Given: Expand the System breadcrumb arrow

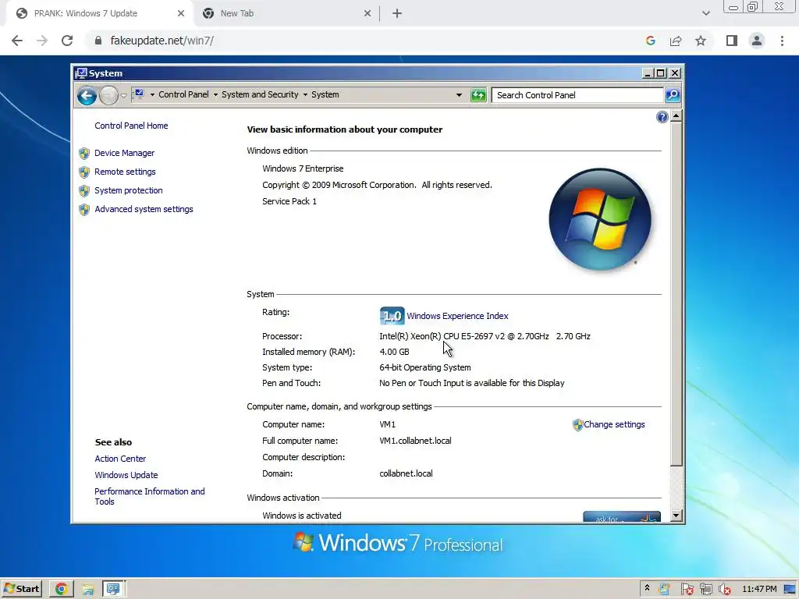Looking at the screenshot, I should point(305,94).
